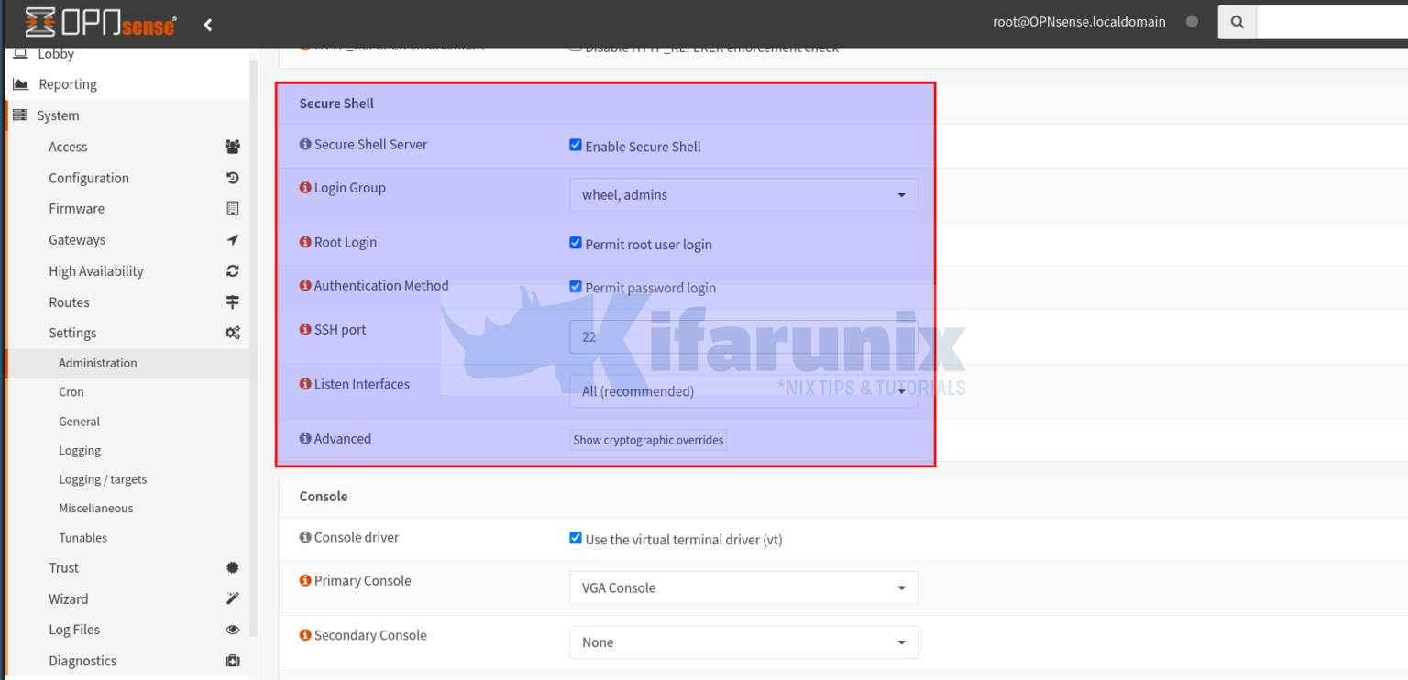The width and height of the screenshot is (1408, 680).
Task: Click the Log Files eye icon
Action: (232, 629)
